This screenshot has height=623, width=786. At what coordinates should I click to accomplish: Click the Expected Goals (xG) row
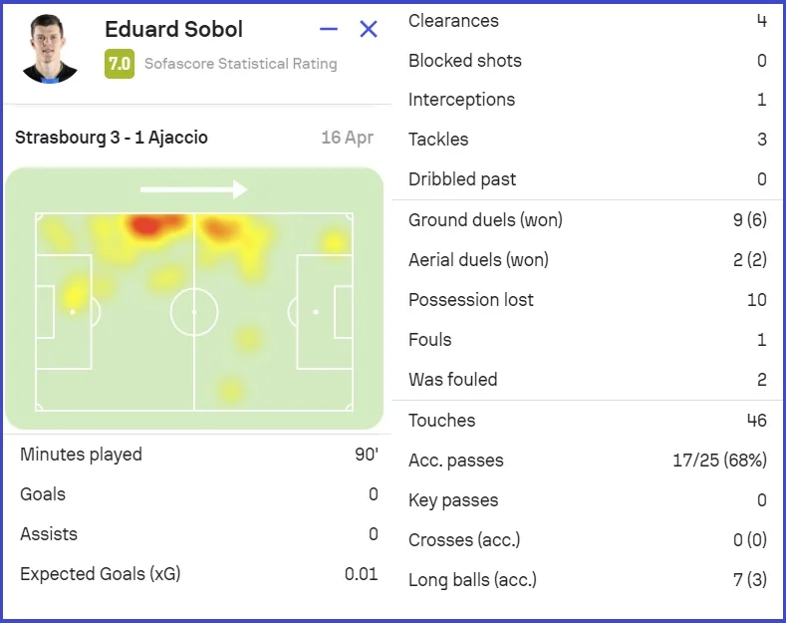click(198, 574)
